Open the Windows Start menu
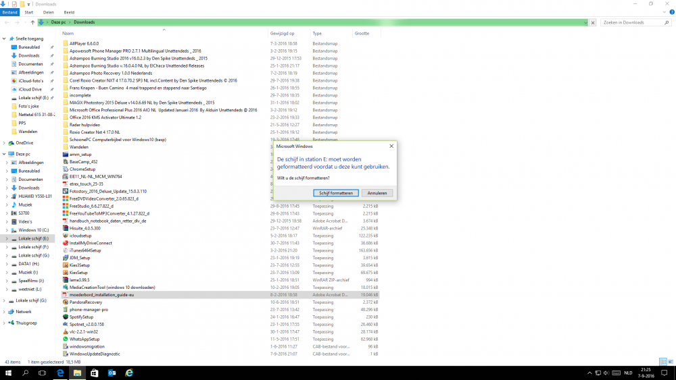676x380 pixels. click(8, 373)
